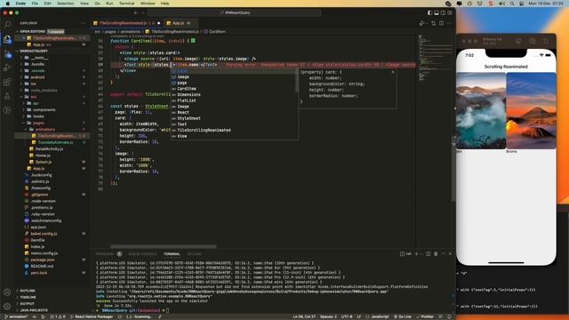
Task: Kill the terminal with the trash icon
Action: [x=436, y=254]
